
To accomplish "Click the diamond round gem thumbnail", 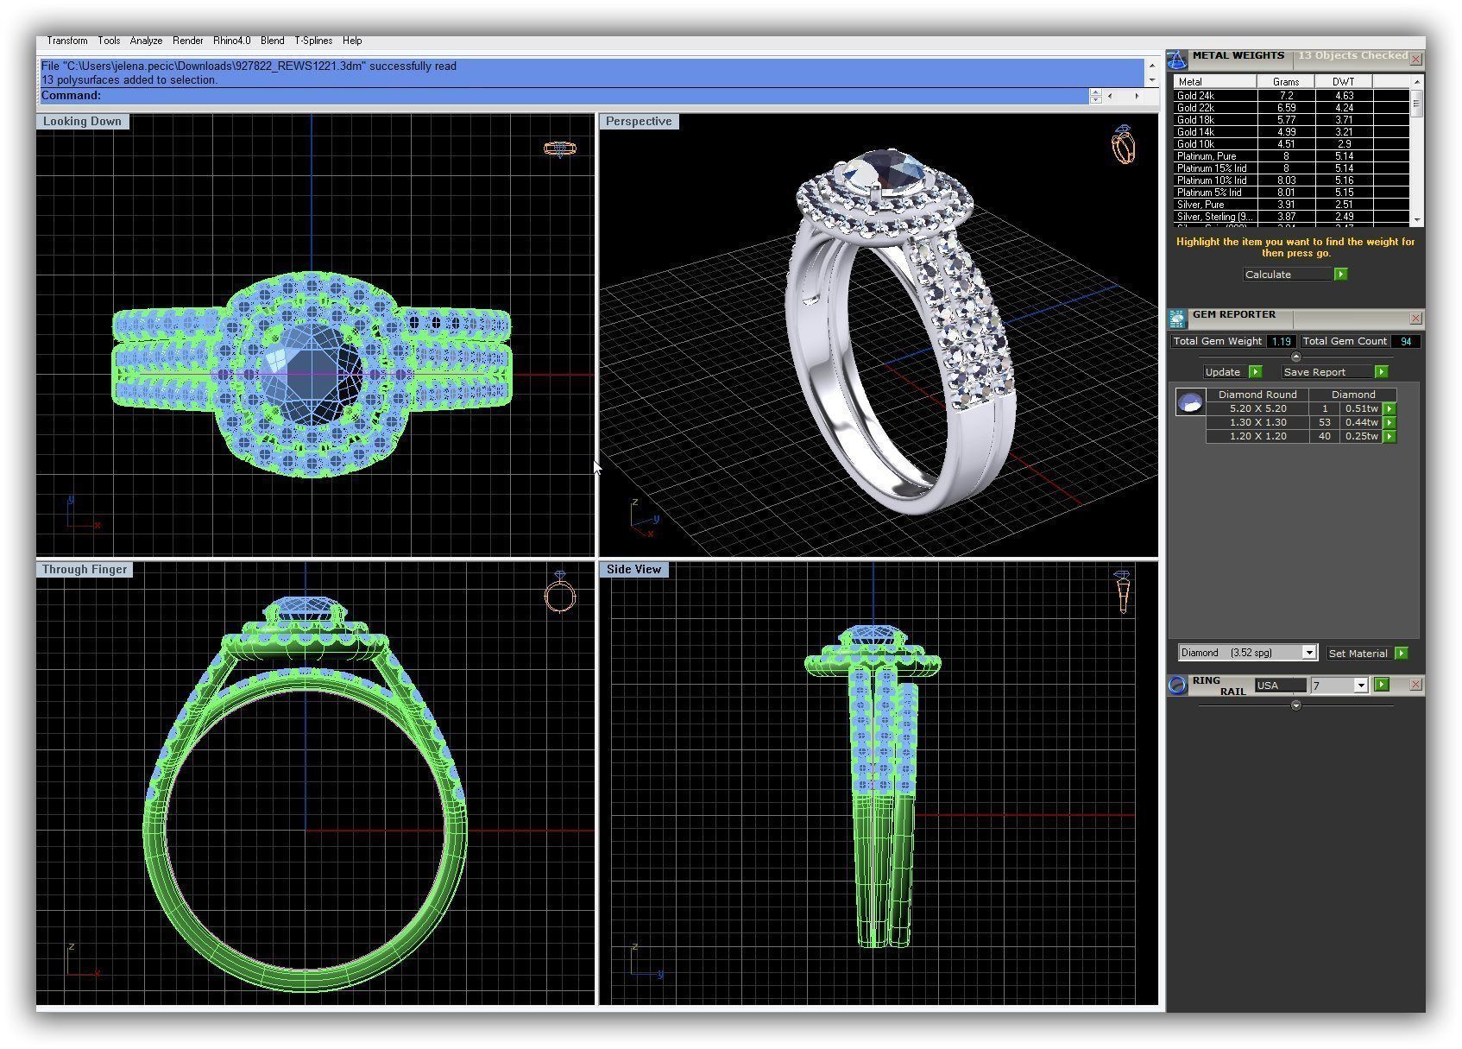I will click(1190, 402).
